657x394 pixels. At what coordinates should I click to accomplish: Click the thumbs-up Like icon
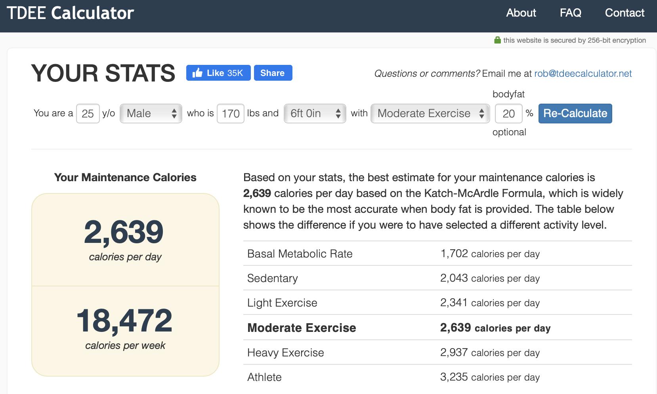(197, 73)
